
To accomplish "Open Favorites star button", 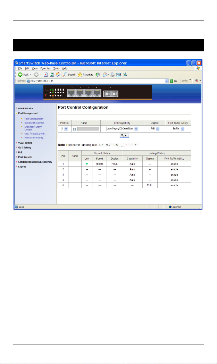I will (85, 75).
